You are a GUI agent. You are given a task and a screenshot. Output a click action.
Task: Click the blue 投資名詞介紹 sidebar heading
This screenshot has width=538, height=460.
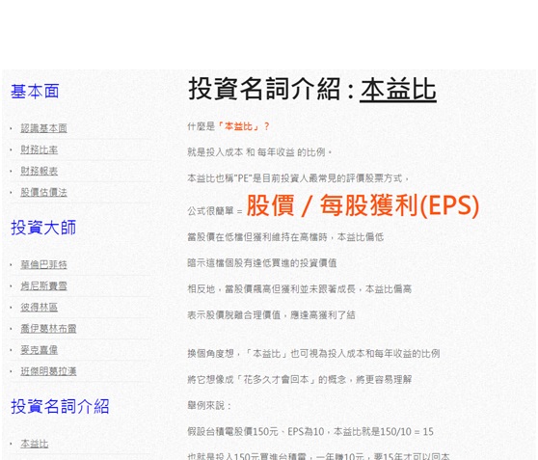(60, 406)
